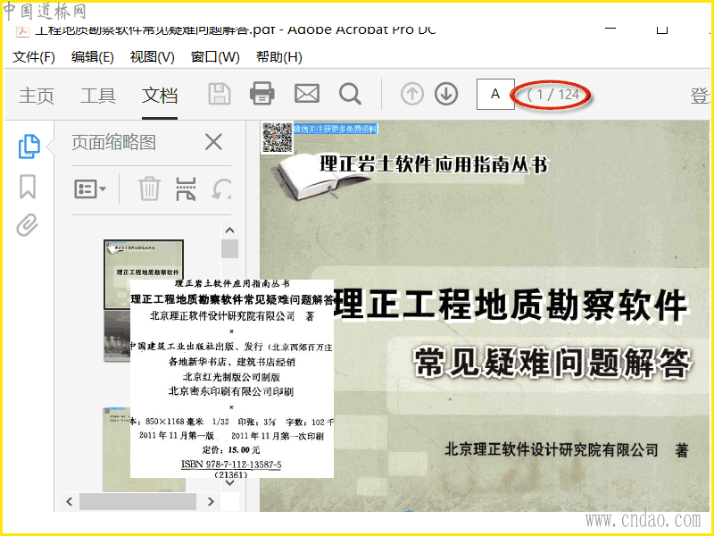714x536 pixels.
Task: Delete selected page with trash icon
Action: click(x=149, y=188)
